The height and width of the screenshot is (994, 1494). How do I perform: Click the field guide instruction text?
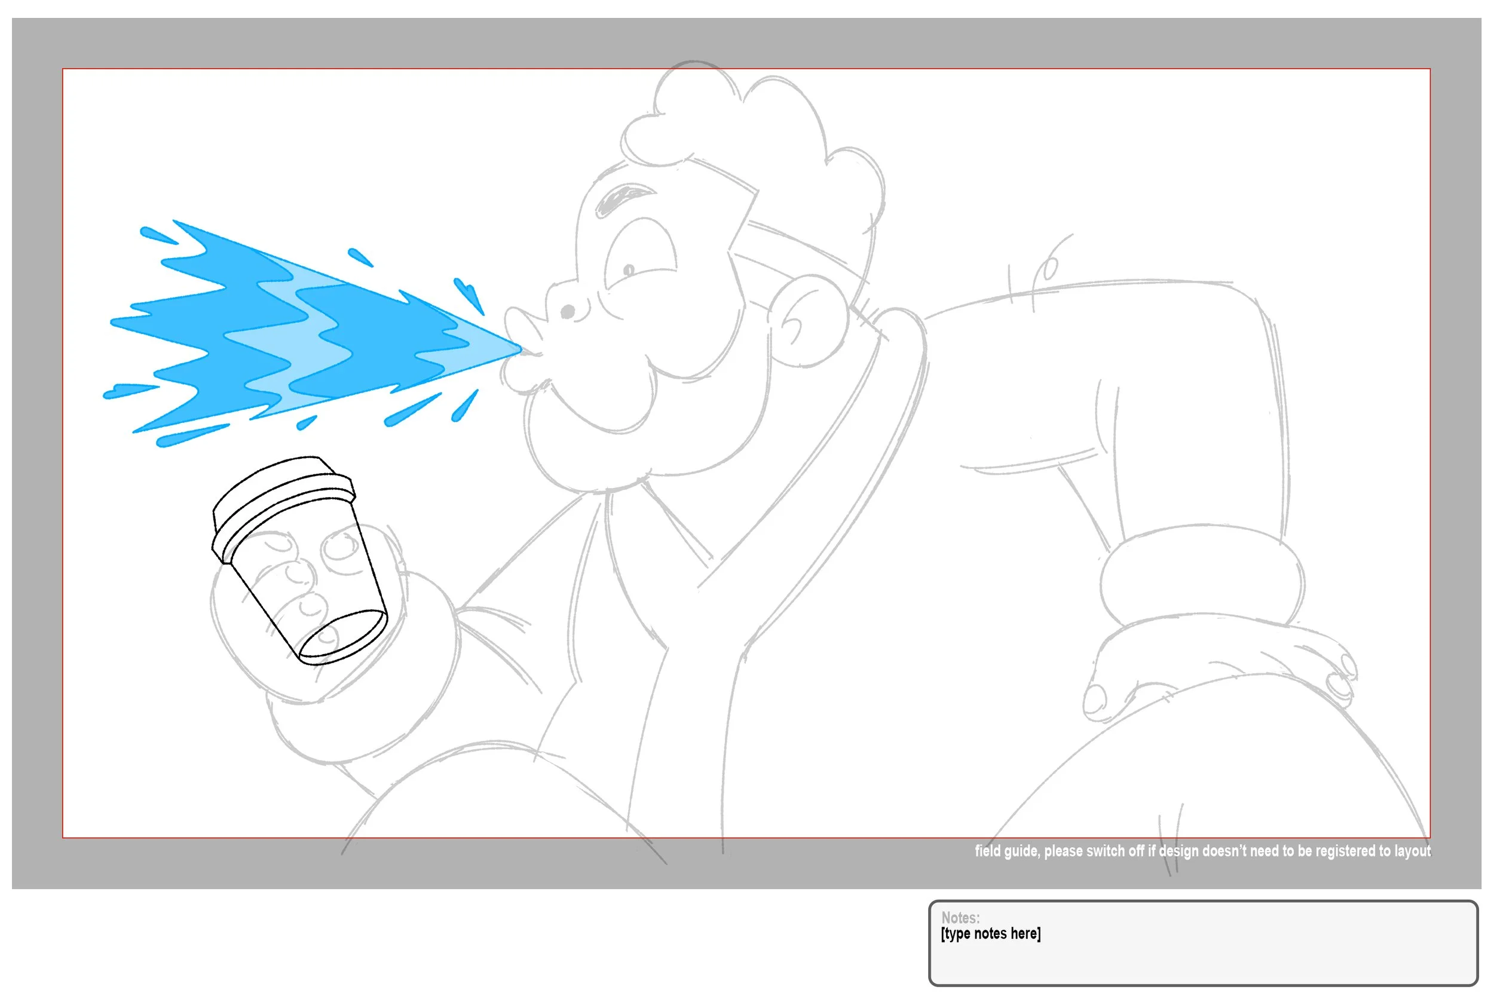(1202, 851)
